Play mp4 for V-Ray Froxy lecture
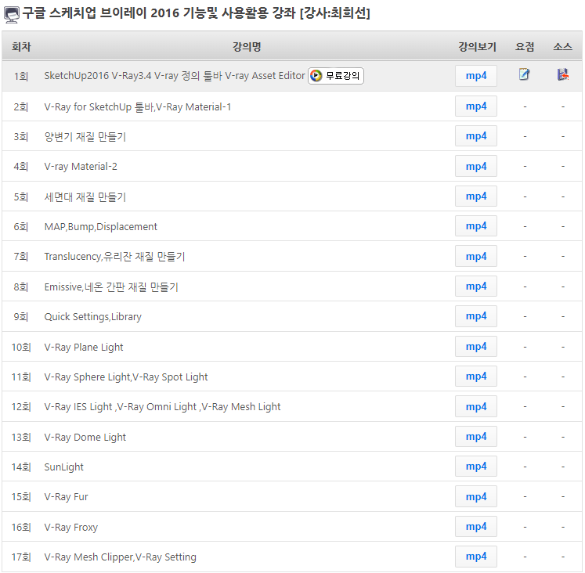 (x=476, y=526)
